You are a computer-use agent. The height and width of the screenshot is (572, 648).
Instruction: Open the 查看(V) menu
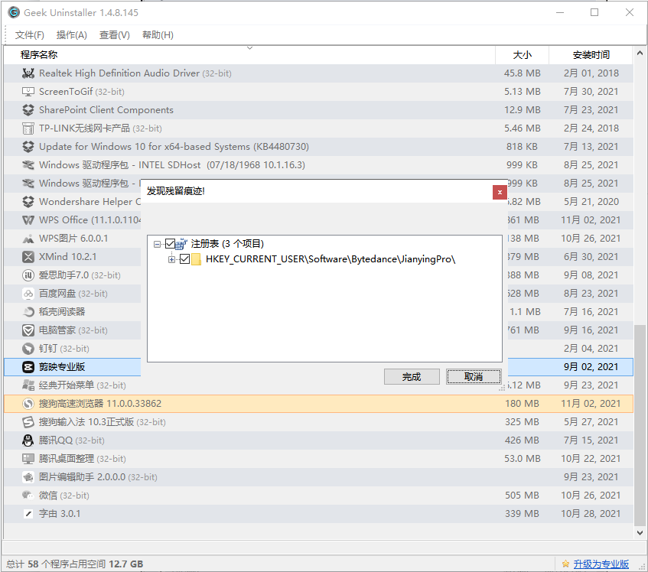click(115, 35)
